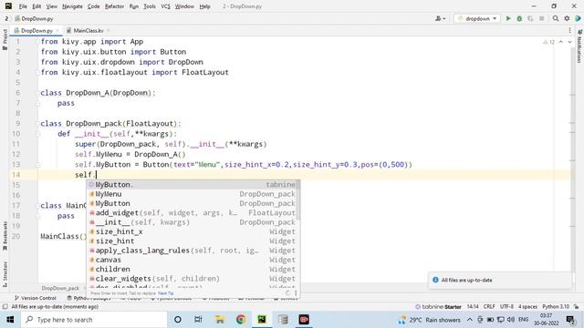Run the dropdown configuration with green play icon
Viewport: 584px width, 328px height.
(x=508, y=18)
